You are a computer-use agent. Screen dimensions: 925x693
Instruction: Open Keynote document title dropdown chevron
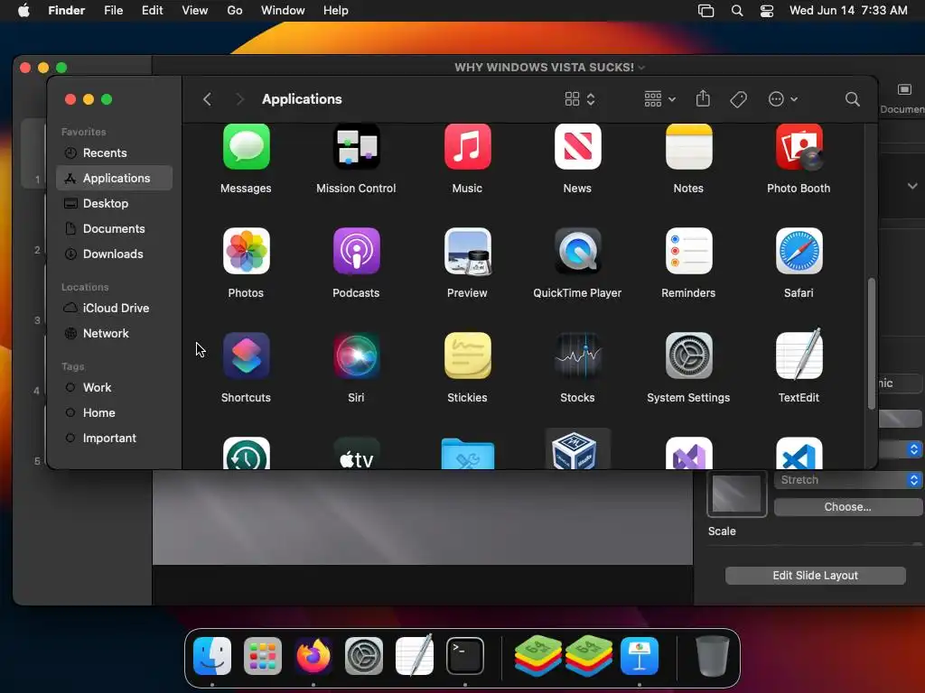coord(641,68)
